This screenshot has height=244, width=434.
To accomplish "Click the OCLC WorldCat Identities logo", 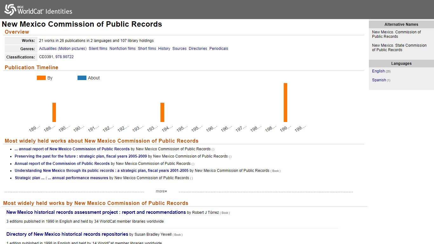I will coord(38,10).
